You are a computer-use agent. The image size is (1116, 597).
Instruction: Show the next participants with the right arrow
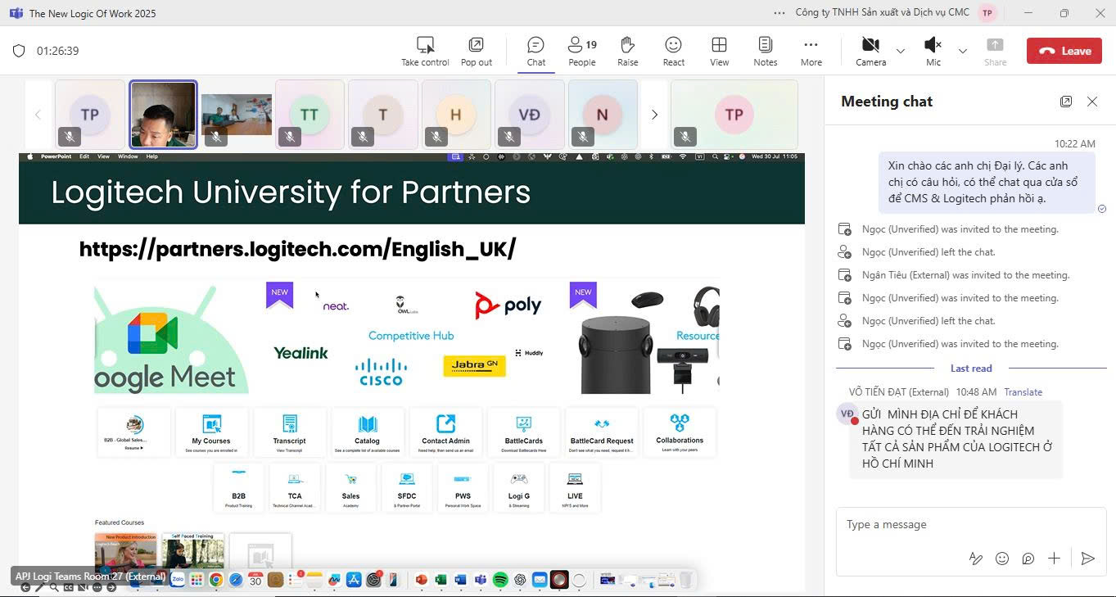point(653,115)
